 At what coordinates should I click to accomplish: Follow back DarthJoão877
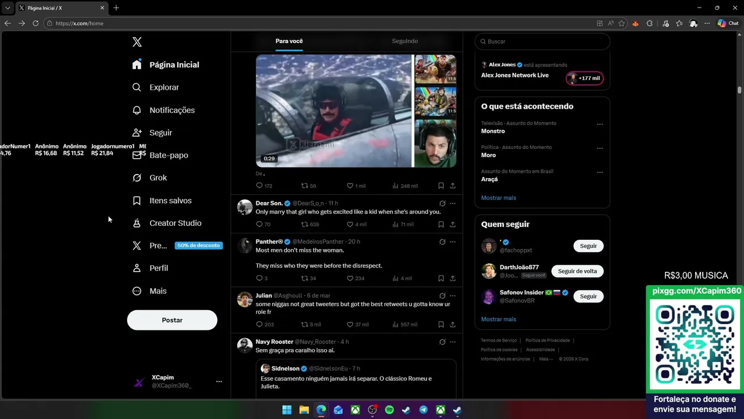[577, 271]
